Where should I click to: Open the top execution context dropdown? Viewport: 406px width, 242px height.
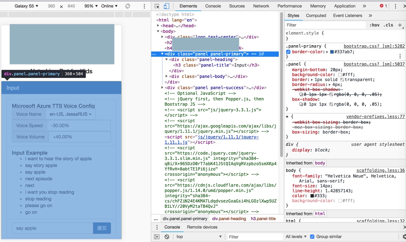coord(199,237)
